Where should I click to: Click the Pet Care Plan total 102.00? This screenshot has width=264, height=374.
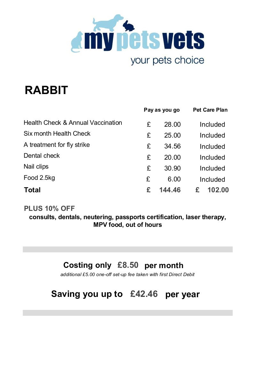218,190
